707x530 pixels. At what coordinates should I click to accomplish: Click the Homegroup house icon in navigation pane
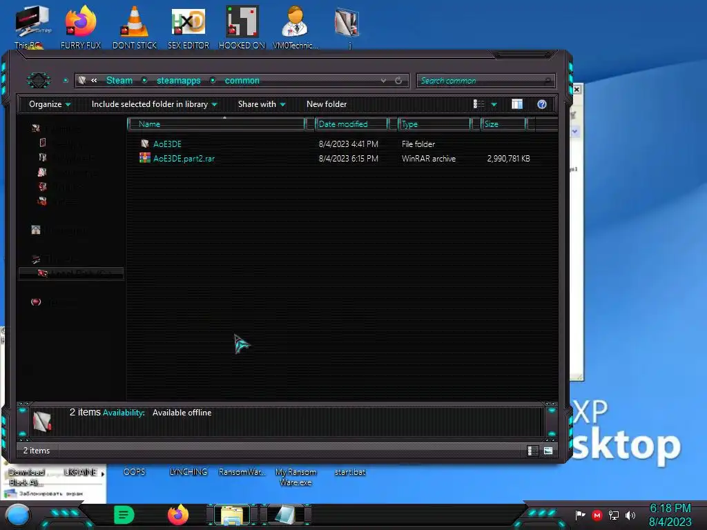36,230
